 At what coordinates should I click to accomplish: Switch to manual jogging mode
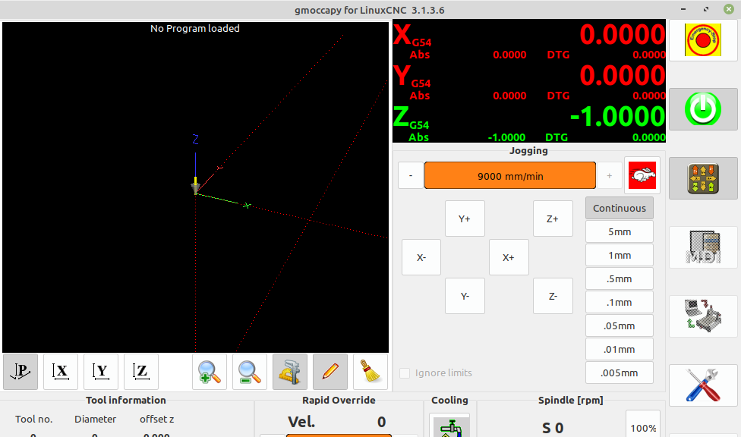pyautogui.click(x=703, y=178)
